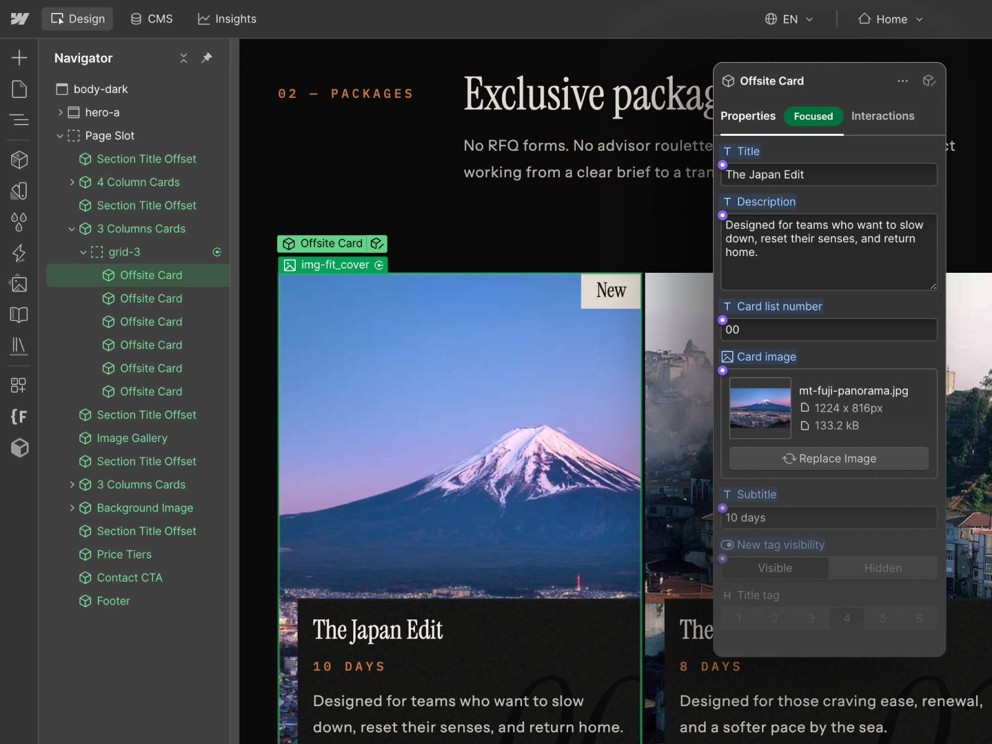Open the three-dot menu in the Offsite Card panel
Viewport: 992px width, 744px height.
[903, 81]
